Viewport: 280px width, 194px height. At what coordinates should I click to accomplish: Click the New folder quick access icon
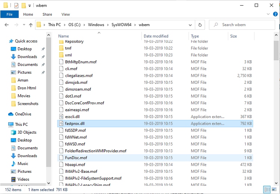(24, 6)
